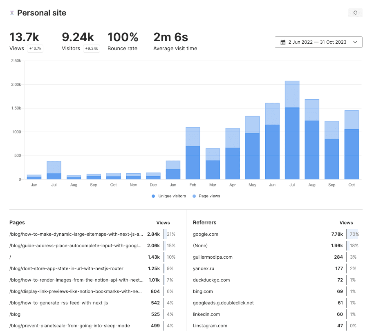Click the Referrers section heading
The image size is (372, 331).
coord(204,223)
